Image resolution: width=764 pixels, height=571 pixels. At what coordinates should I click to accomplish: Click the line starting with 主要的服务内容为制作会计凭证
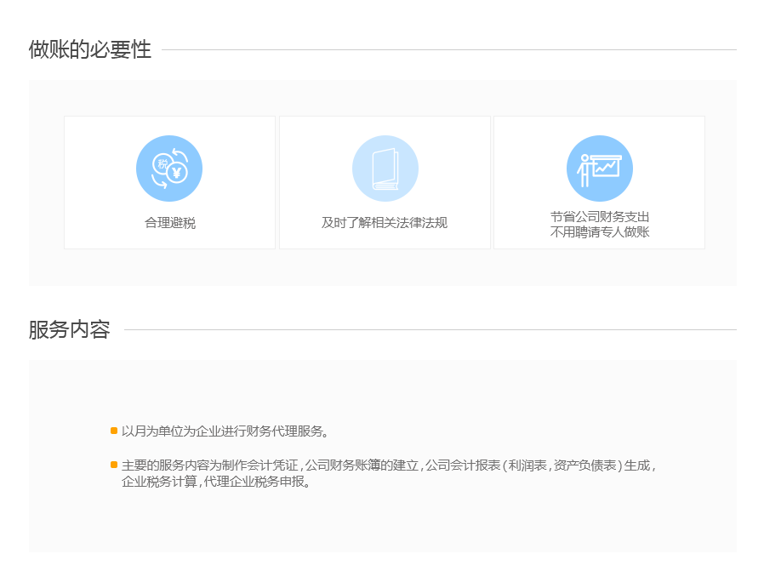[x=388, y=465]
